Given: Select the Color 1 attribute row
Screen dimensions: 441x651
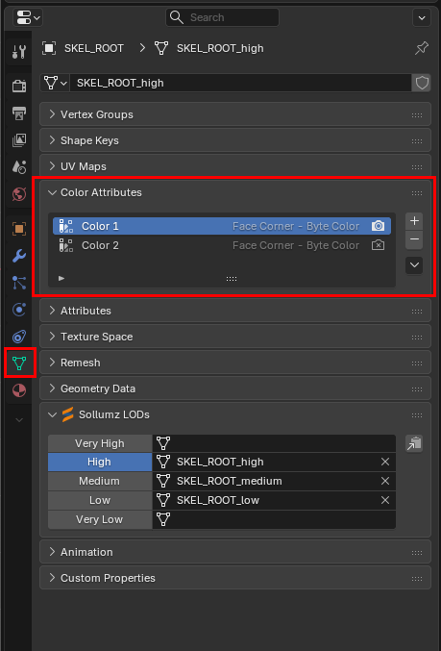Looking at the screenshot, I should pos(222,226).
